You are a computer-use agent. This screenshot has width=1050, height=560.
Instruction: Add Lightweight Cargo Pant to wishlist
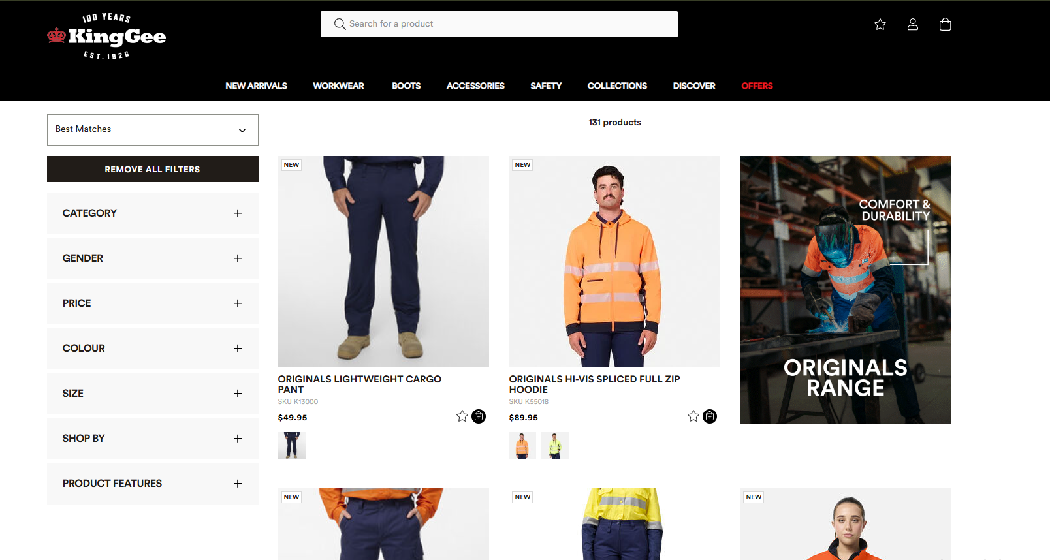pyautogui.click(x=462, y=416)
